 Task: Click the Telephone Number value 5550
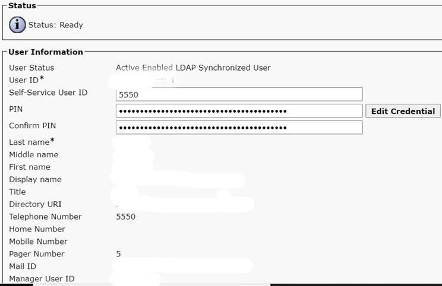pos(126,217)
